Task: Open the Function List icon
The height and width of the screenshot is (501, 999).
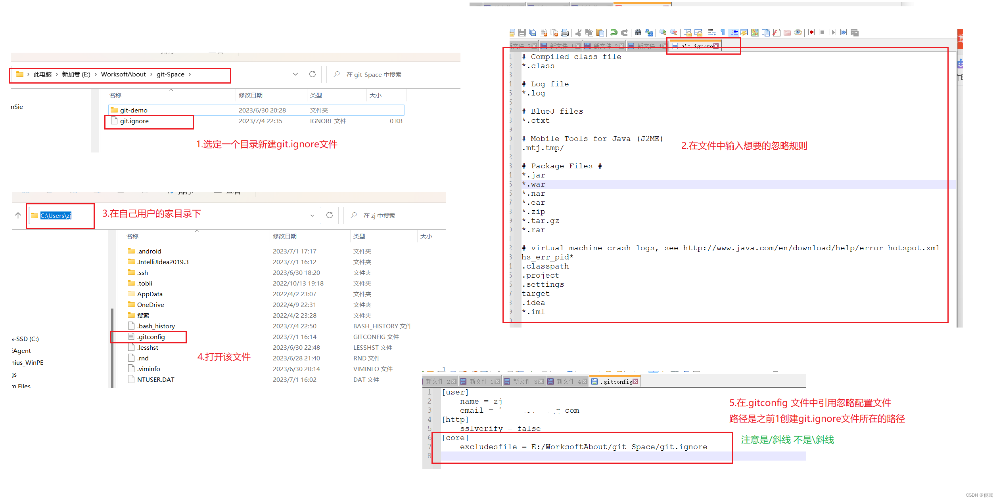Action: [x=777, y=32]
